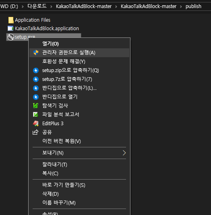The image size is (211, 215).
Task: Click the publish breadcrumb
Action: 193,6
